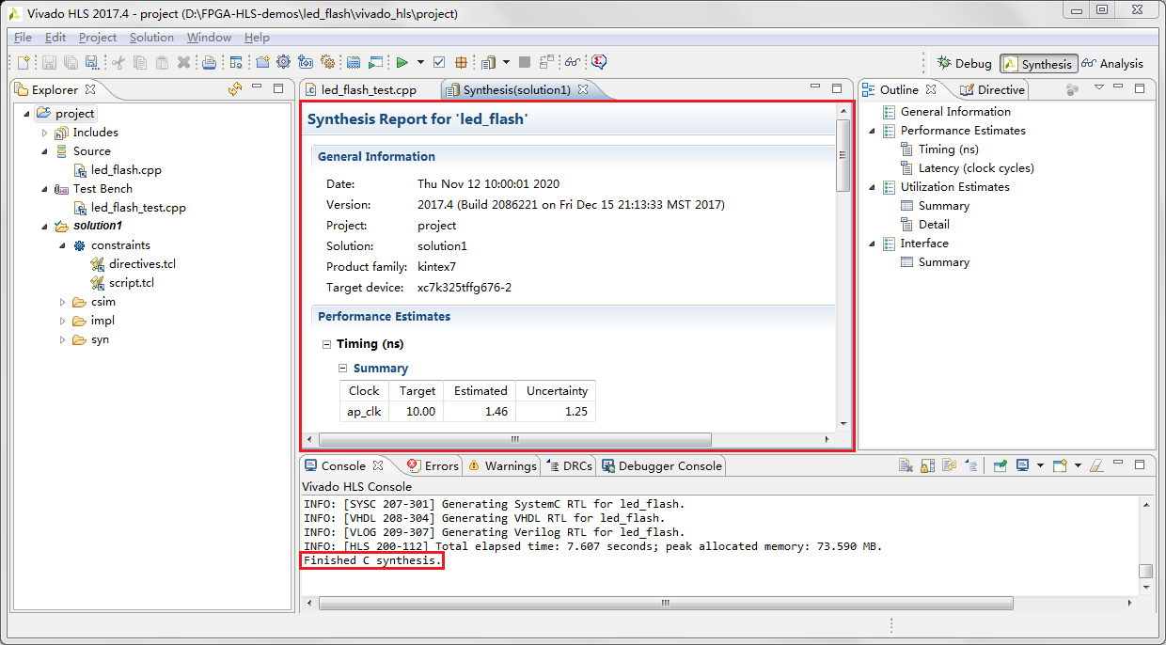Click the Export RTL package icon
1166x645 pixels.
[462, 63]
